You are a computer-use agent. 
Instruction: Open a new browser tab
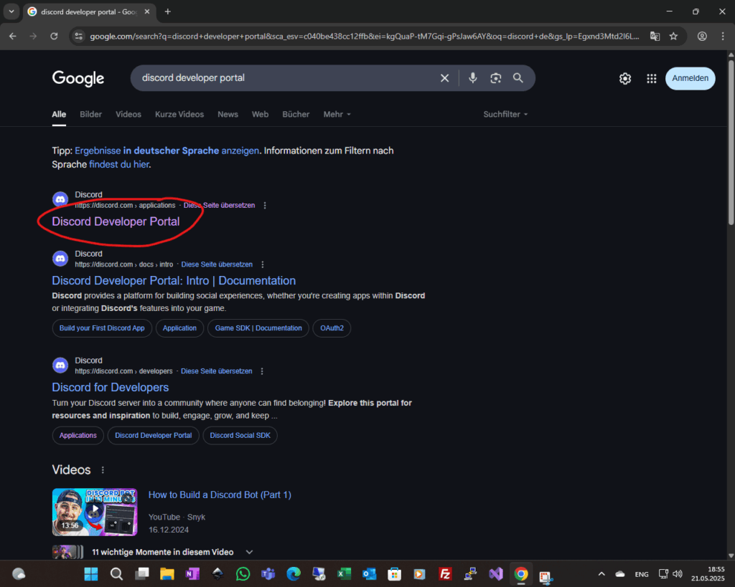167,11
